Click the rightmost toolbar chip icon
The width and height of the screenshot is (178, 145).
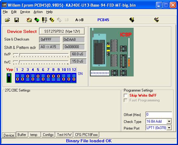coord(157,20)
